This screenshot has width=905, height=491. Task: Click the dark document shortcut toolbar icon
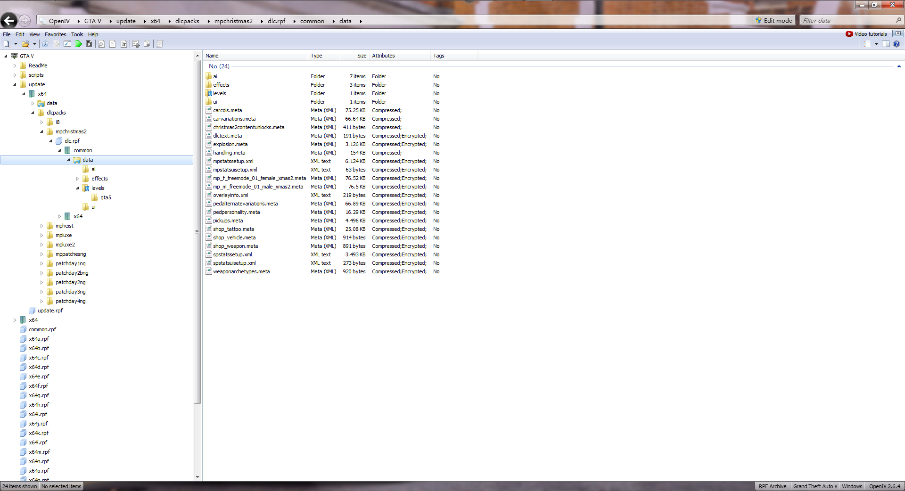click(x=89, y=44)
